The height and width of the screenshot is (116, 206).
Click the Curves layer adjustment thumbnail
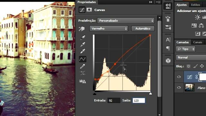click(189, 77)
